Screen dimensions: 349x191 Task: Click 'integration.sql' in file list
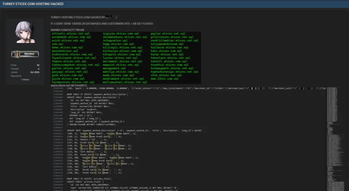tap(115, 40)
